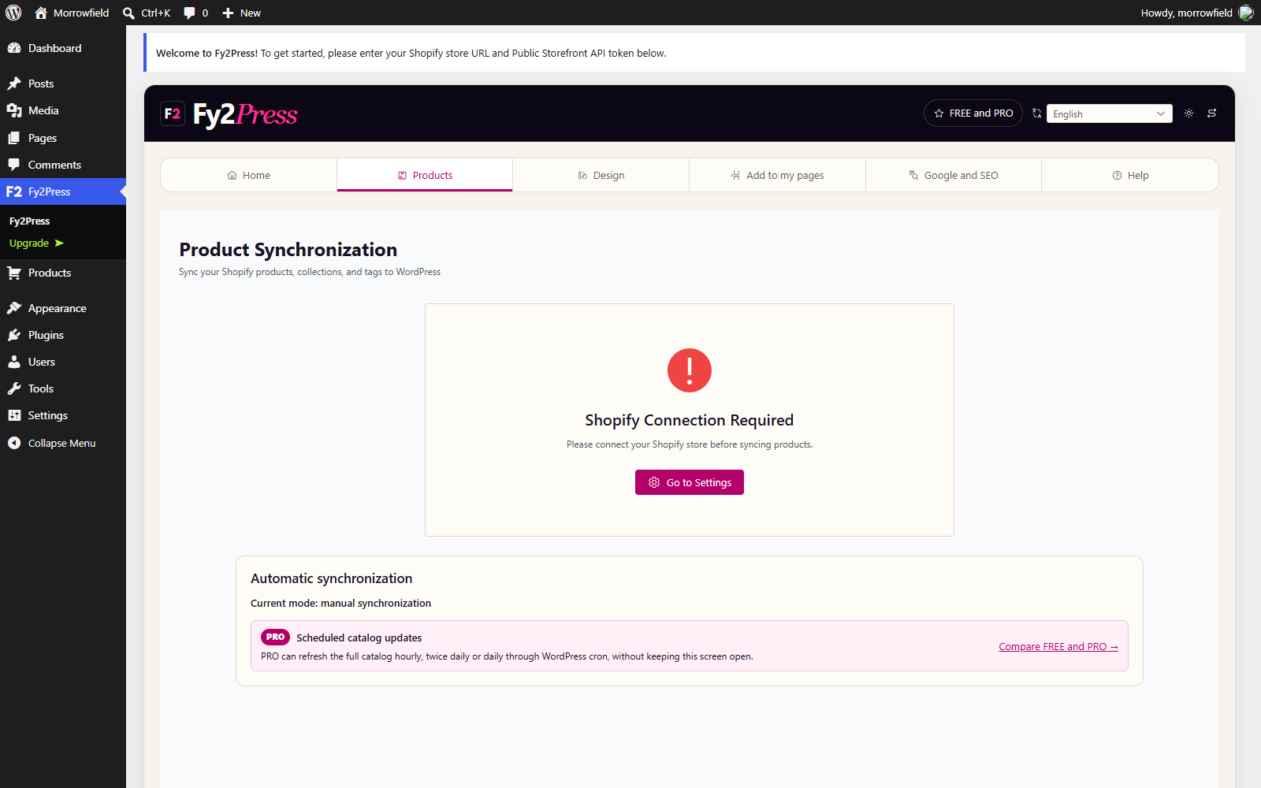Click the Comments speech bubble sidebar icon
Screen dimensions: 1261x788
coord(14,165)
